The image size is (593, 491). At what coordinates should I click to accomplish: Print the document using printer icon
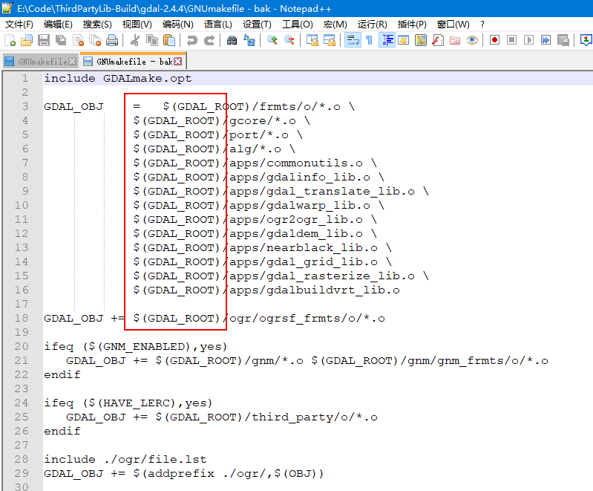pyautogui.click(x=112, y=40)
